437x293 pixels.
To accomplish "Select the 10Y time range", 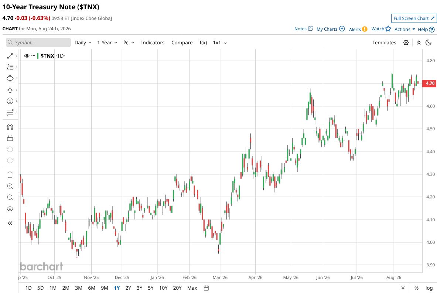I will [x=163, y=288].
